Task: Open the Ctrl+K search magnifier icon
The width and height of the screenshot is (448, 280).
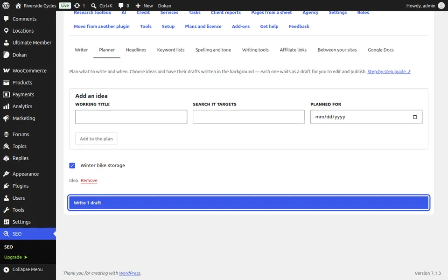Action: 94,6
